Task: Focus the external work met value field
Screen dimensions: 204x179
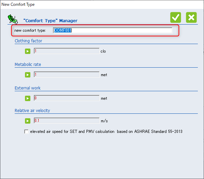Action: pyautogui.click(x=67, y=98)
